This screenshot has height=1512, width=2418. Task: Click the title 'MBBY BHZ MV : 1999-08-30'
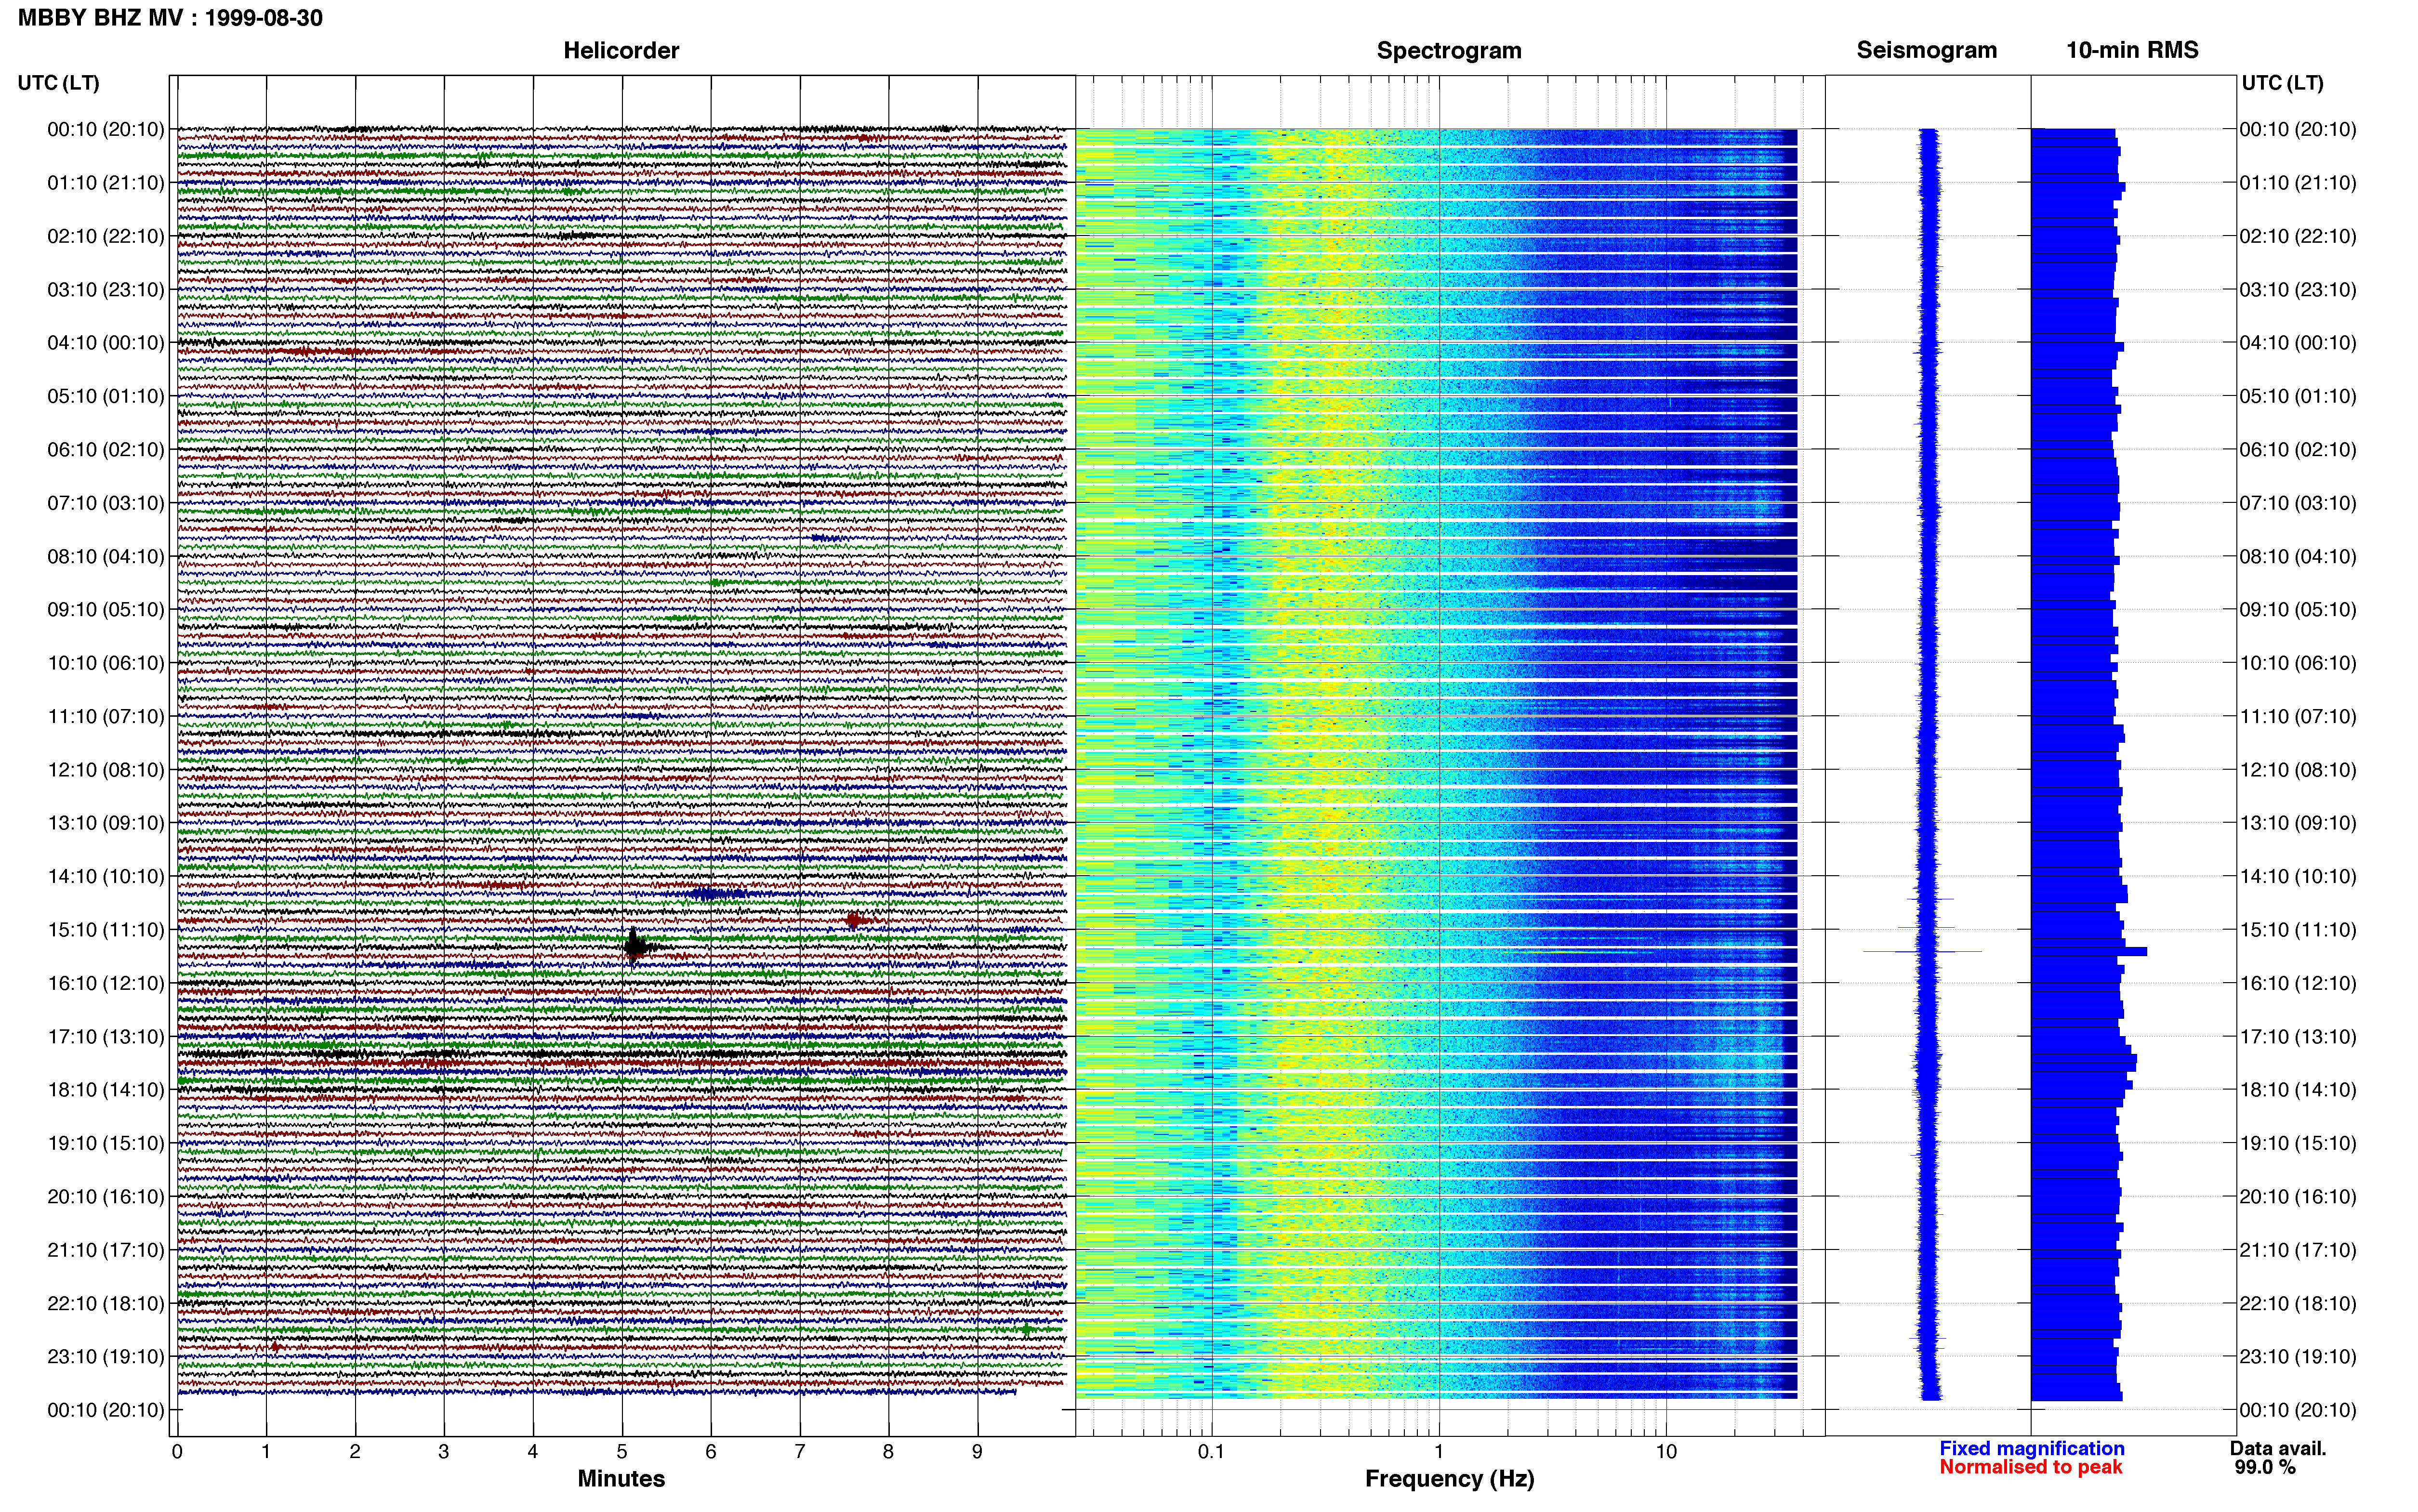tap(170, 18)
